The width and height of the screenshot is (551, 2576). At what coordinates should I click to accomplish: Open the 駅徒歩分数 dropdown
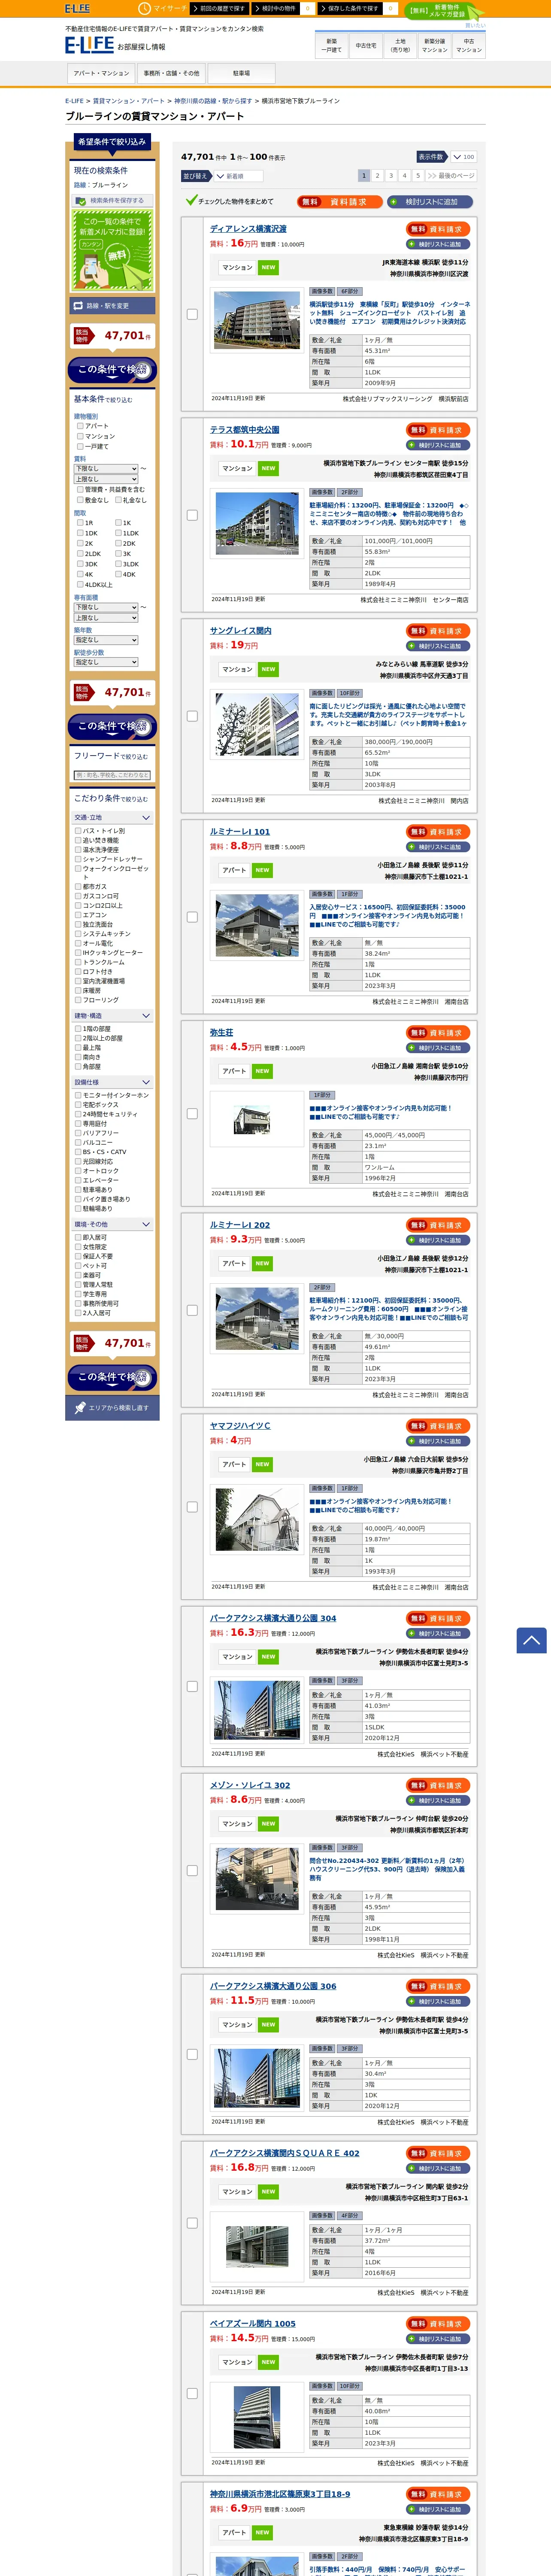pos(106,662)
